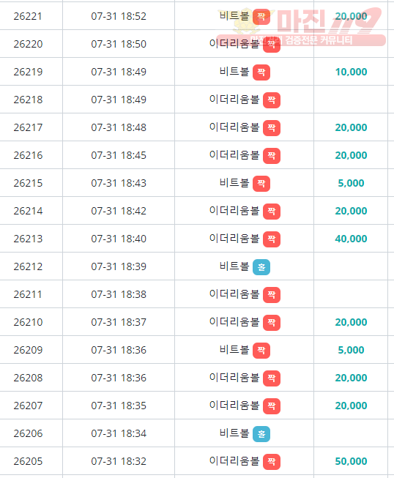Click the red 짝 badge in row 26221

tap(261, 16)
